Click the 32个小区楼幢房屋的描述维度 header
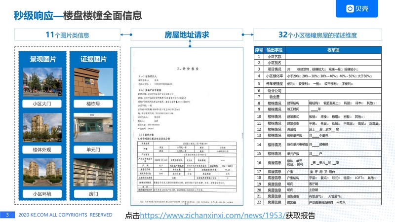 click(x=317, y=35)
